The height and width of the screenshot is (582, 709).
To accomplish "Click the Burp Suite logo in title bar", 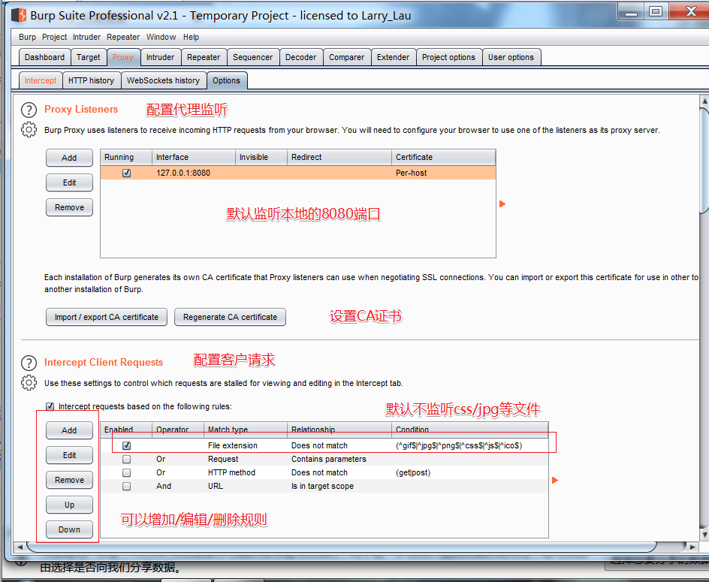I will tap(19, 15).
